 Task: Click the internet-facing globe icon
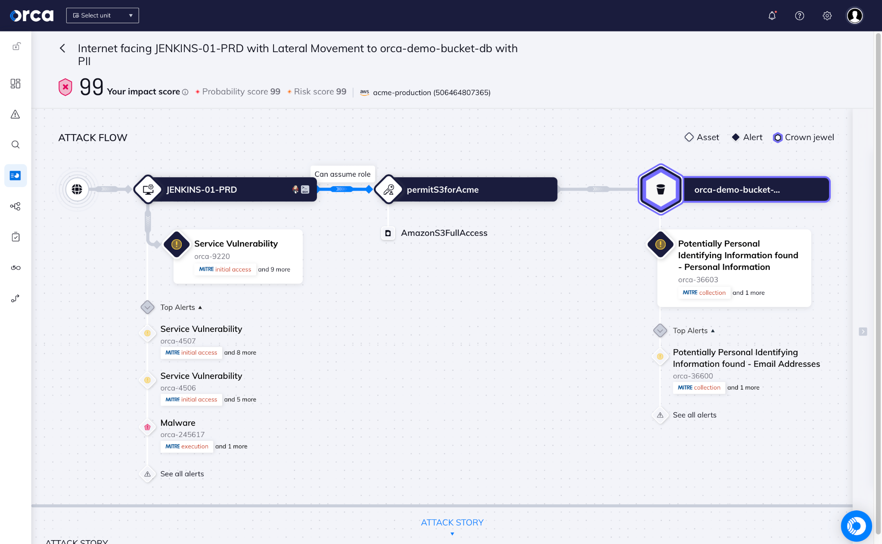click(x=76, y=189)
